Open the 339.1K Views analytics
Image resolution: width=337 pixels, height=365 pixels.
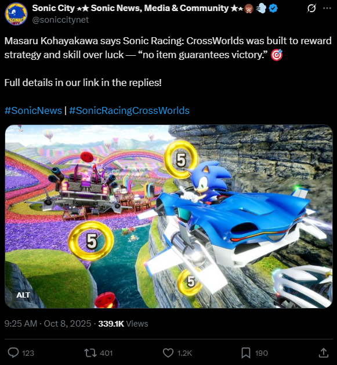click(x=123, y=324)
